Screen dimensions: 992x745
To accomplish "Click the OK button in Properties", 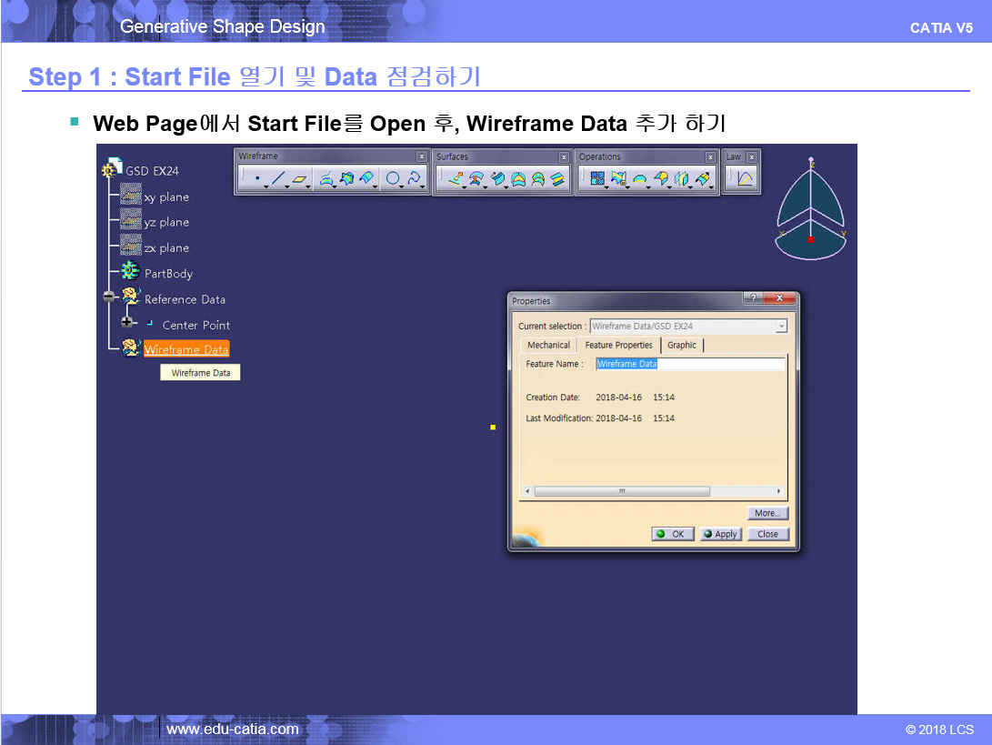I will click(673, 534).
